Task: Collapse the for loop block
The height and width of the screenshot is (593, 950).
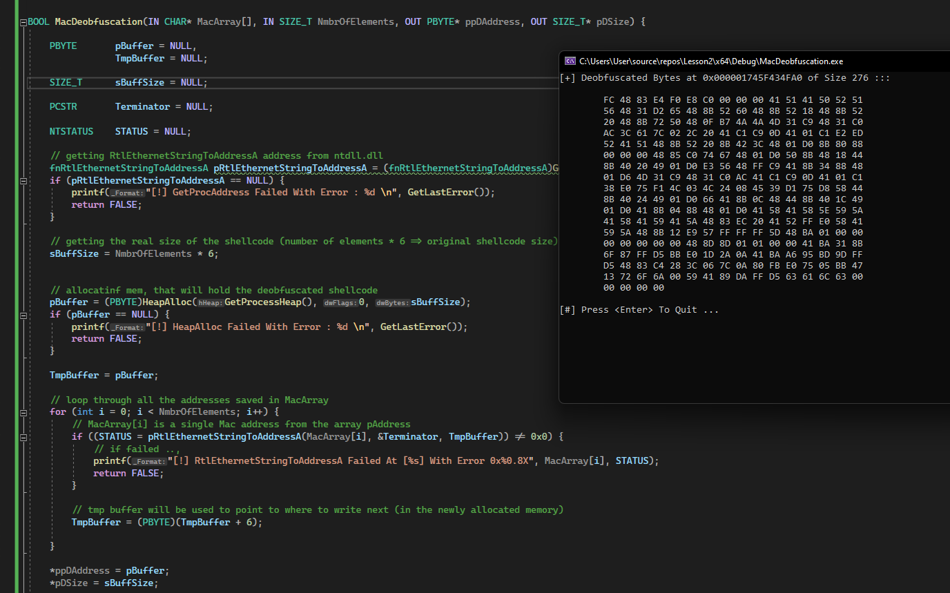Action: tap(23, 412)
